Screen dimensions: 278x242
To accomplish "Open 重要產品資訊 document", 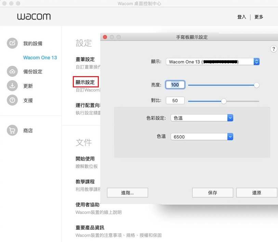I will [90, 227].
